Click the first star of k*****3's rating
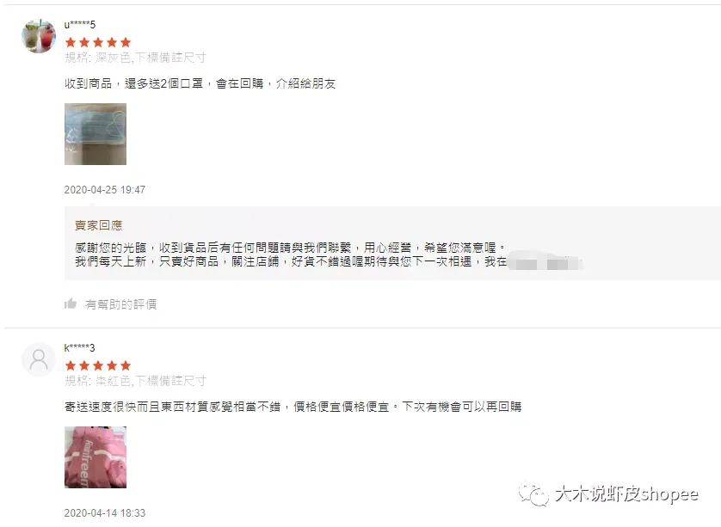The width and height of the screenshot is (721, 527). (71, 365)
